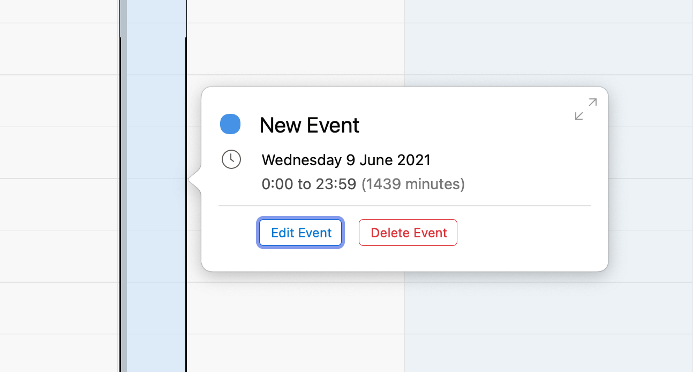Click the 0:00 to 23:59 time range
693x372 pixels.
[308, 184]
